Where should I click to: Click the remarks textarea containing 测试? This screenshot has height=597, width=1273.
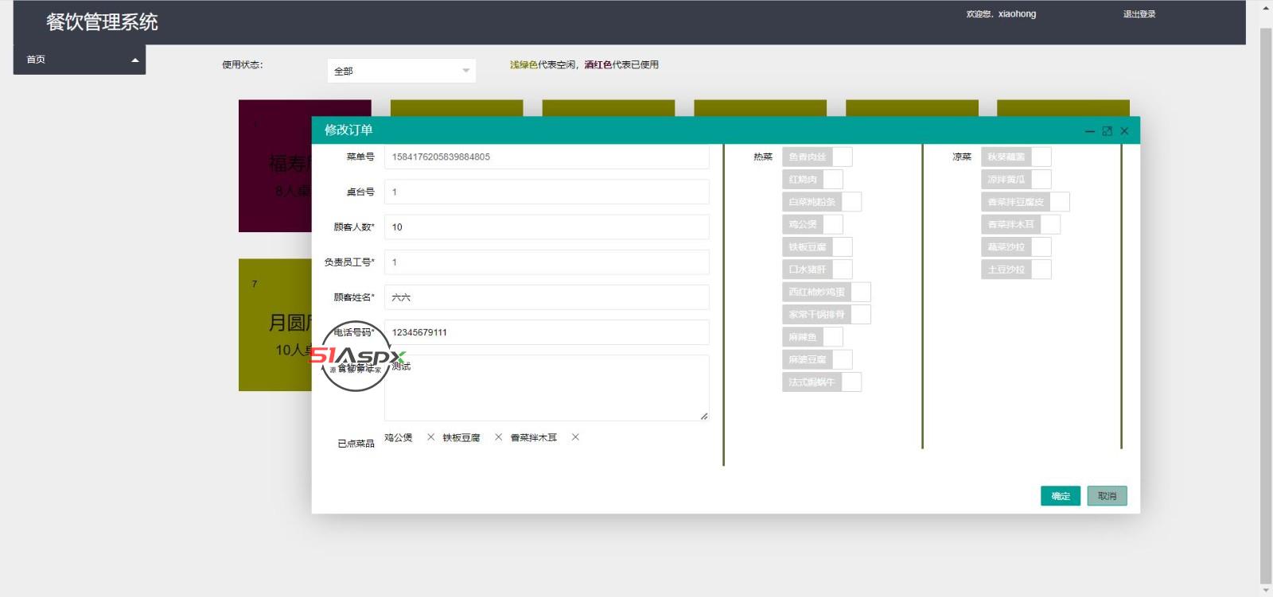coord(547,388)
